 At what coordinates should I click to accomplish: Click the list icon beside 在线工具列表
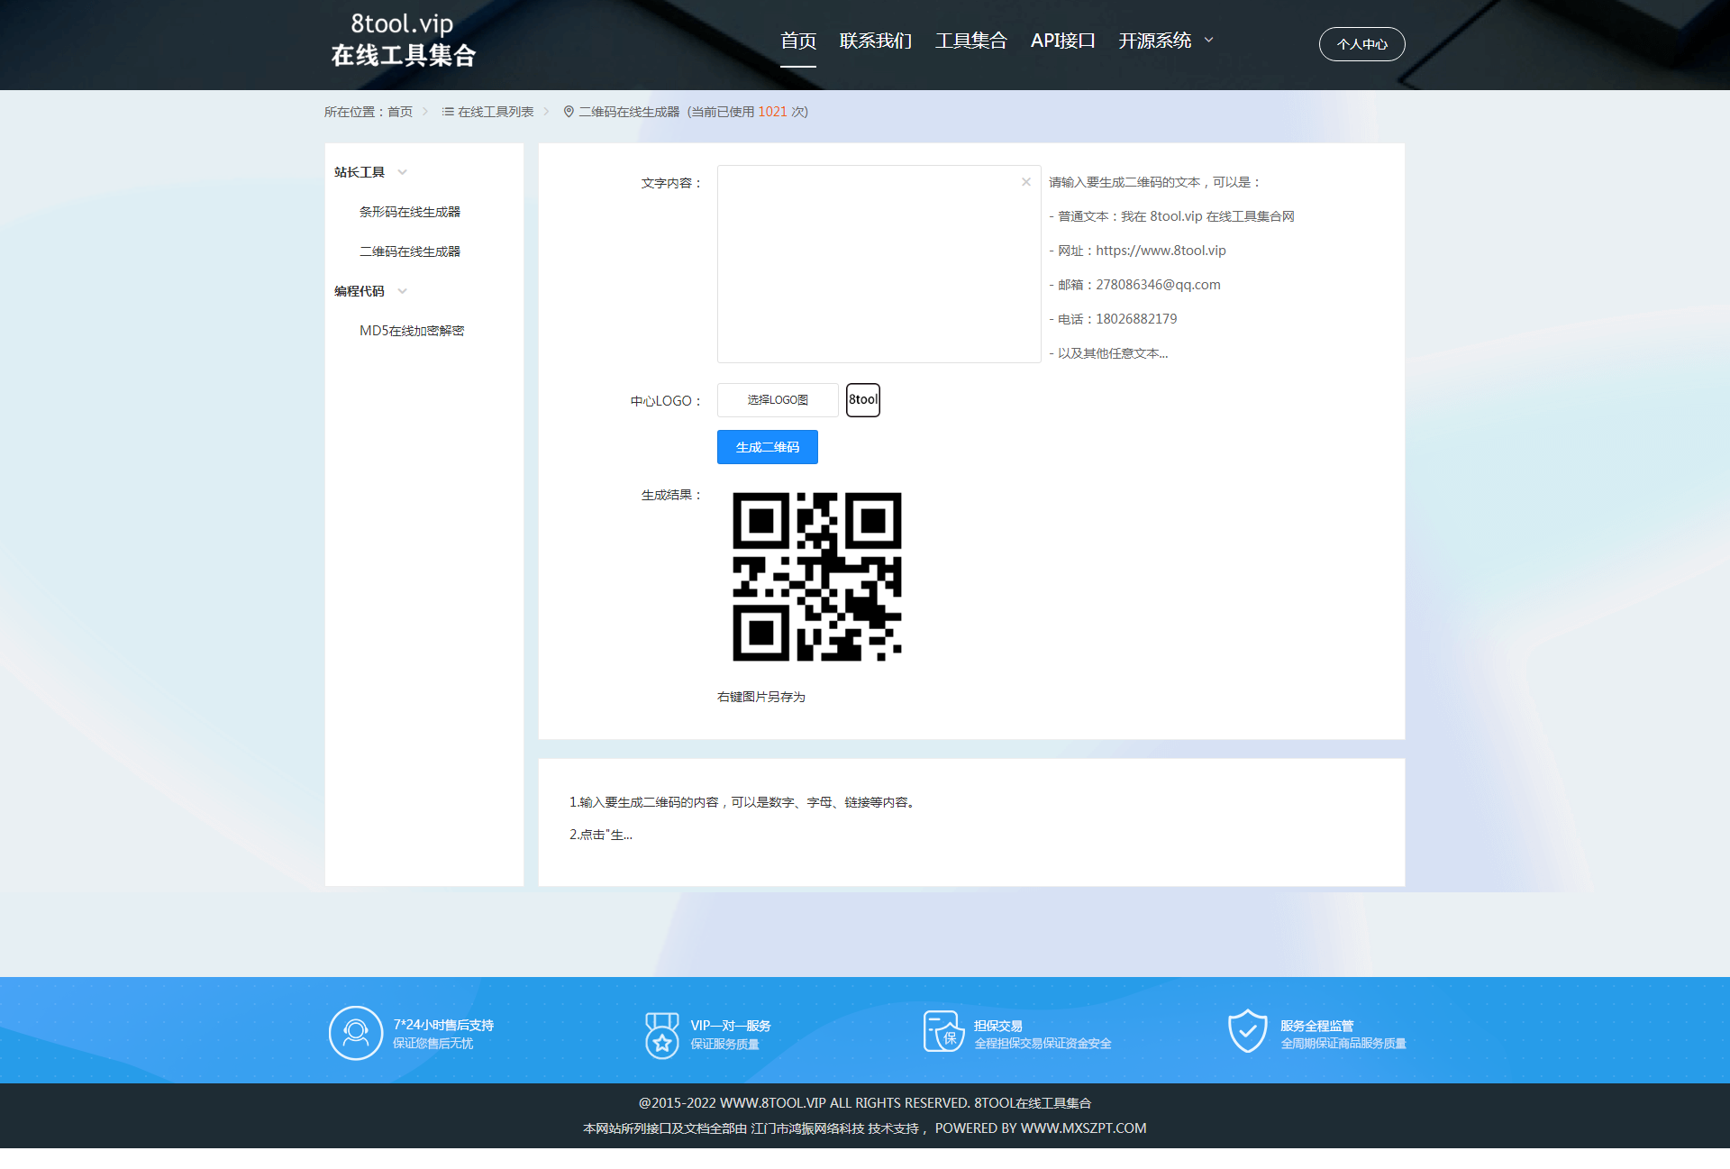point(448,112)
